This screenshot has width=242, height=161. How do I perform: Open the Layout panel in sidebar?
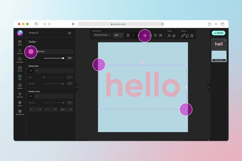point(20,42)
